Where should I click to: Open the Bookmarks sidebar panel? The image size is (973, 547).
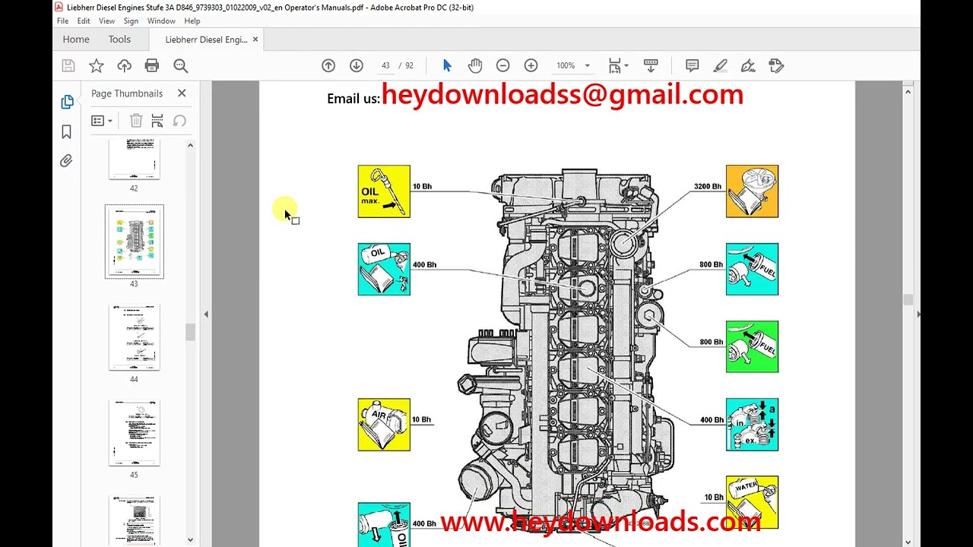coord(67,132)
